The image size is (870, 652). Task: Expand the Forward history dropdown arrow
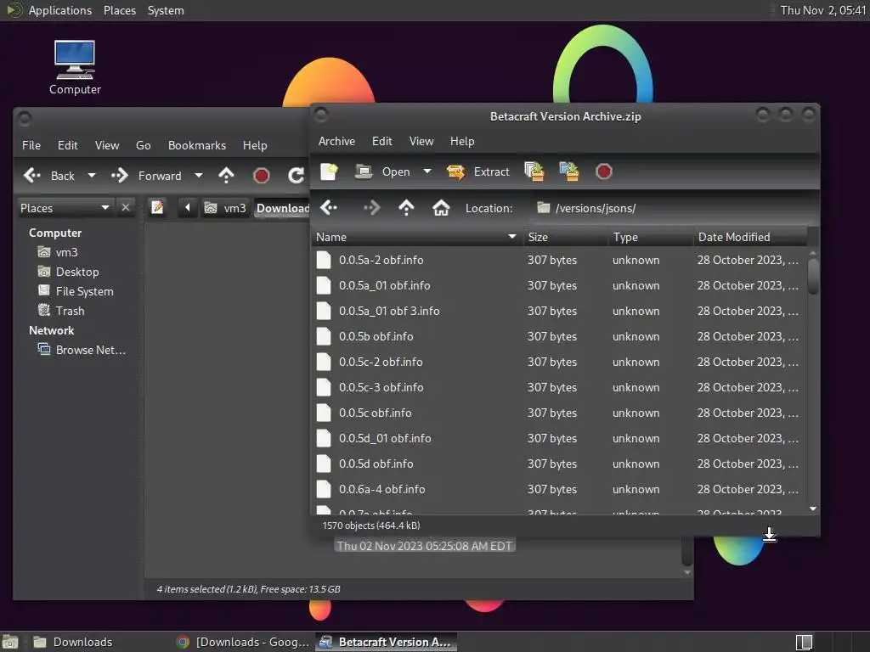coord(199,176)
